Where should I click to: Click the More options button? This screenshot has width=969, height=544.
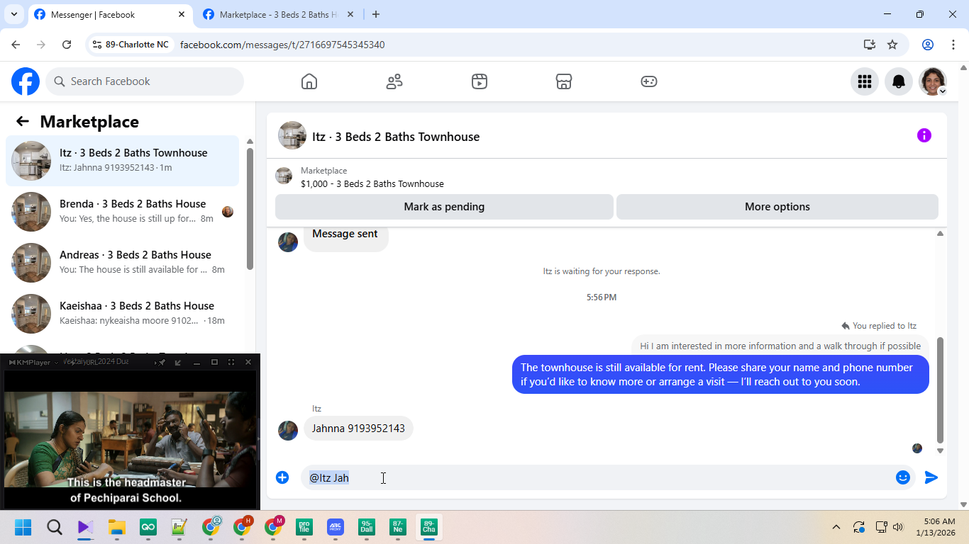777,207
